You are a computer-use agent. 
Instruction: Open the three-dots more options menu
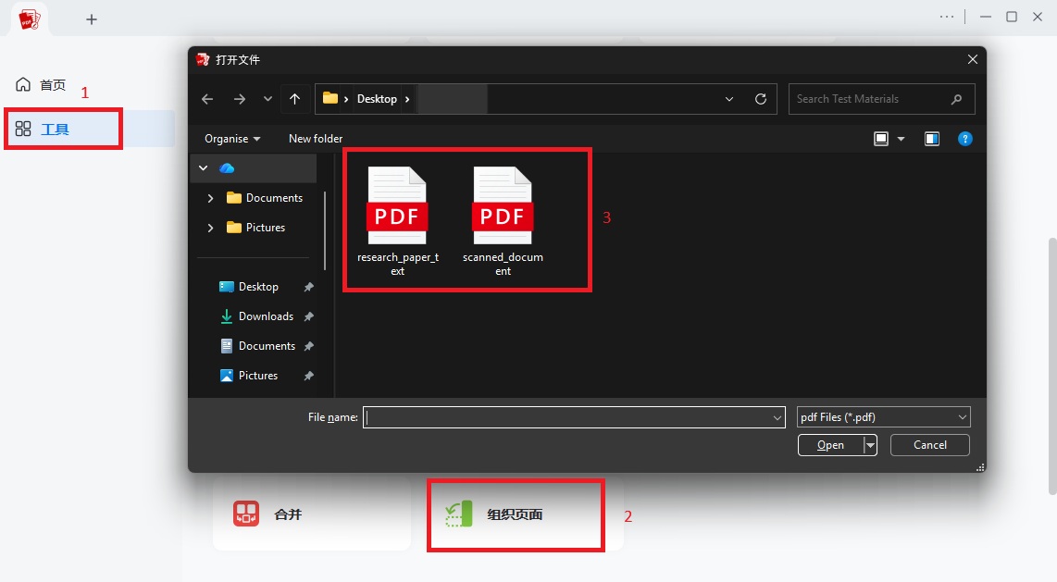pos(947,17)
